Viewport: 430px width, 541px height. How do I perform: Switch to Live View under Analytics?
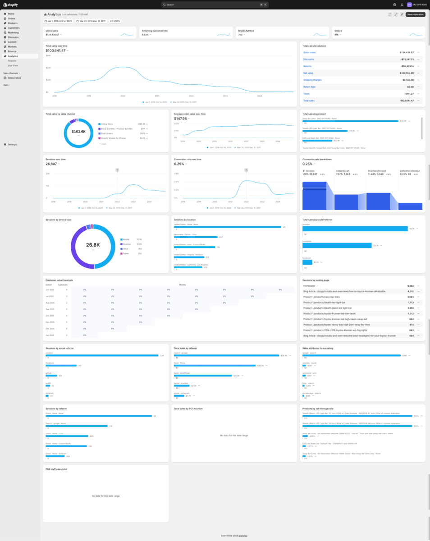pos(13,65)
